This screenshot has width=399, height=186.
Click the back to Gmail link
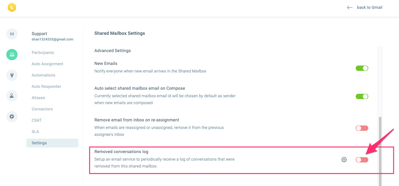tap(370, 8)
